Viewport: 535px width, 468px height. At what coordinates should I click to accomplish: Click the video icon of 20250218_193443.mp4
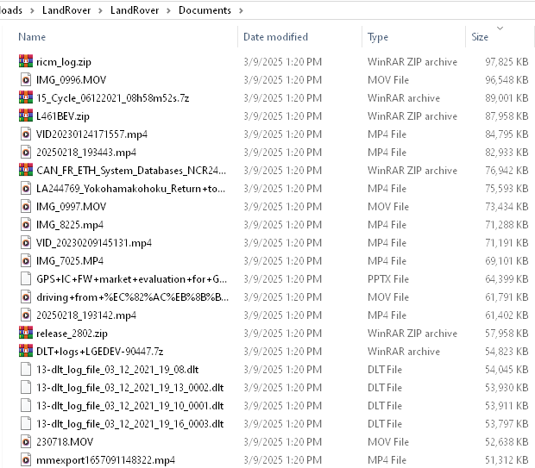(x=26, y=152)
